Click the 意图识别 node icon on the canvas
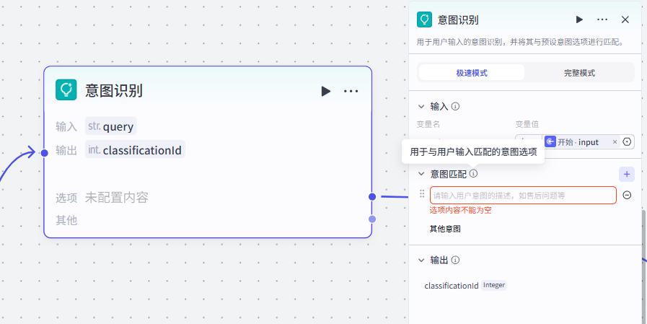This screenshot has height=324, width=647. pos(66,90)
